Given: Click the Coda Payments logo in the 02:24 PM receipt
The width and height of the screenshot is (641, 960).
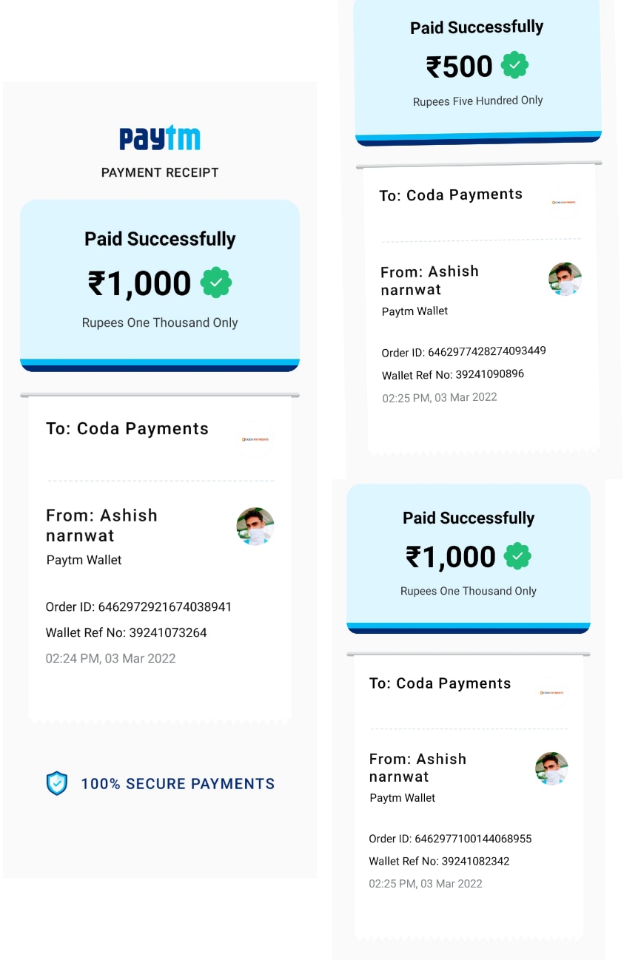Looking at the screenshot, I should [x=255, y=439].
